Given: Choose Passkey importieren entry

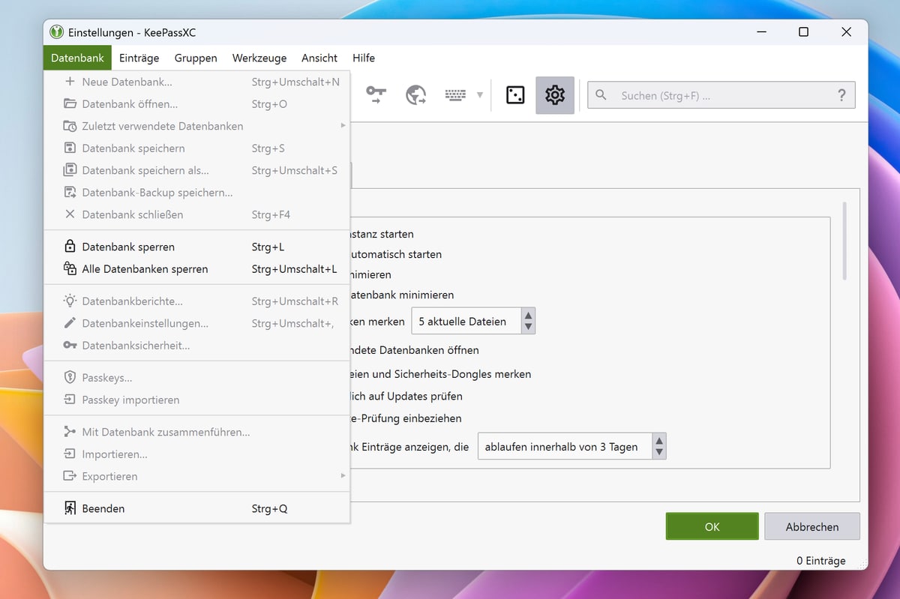Looking at the screenshot, I should [197, 400].
